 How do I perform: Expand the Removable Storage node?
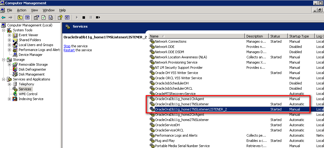(x=9, y=65)
